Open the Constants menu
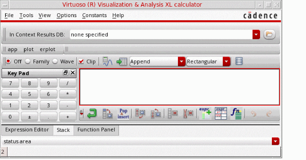306x160 pixels. tap(95, 15)
